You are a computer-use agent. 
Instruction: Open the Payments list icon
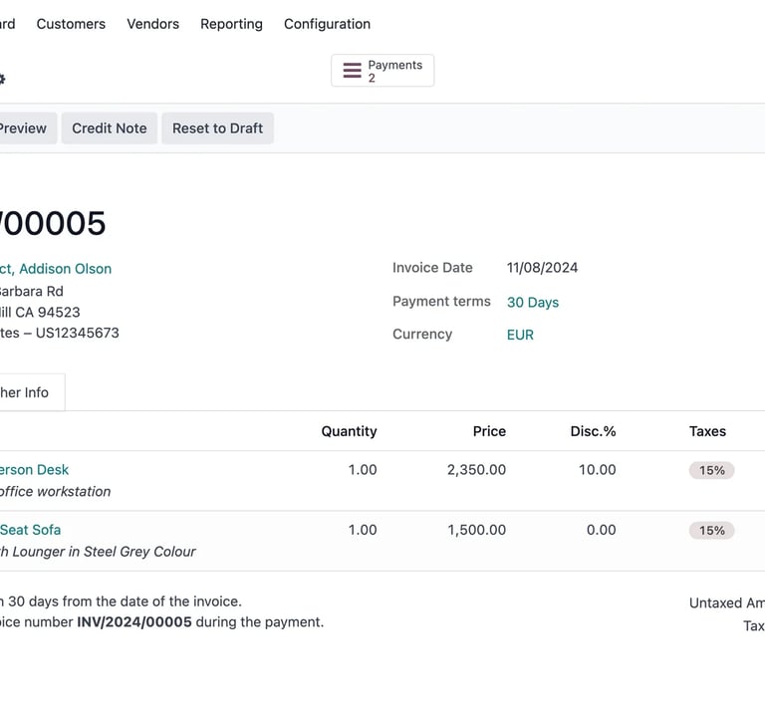tap(352, 71)
